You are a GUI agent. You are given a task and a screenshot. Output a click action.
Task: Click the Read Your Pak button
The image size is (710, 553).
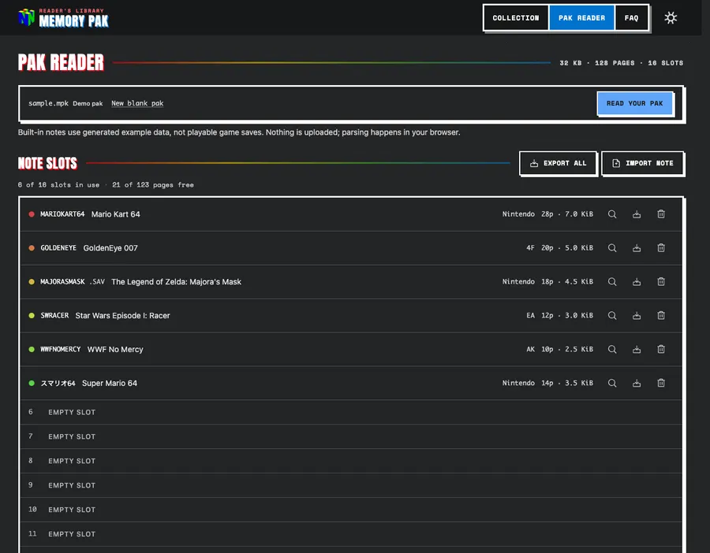(634, 103)
